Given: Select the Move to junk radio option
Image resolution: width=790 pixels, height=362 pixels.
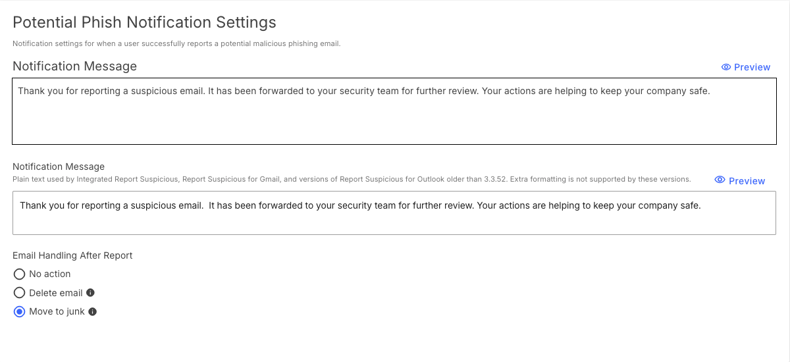Looking at the screenshot, I should tap(20, 312).
